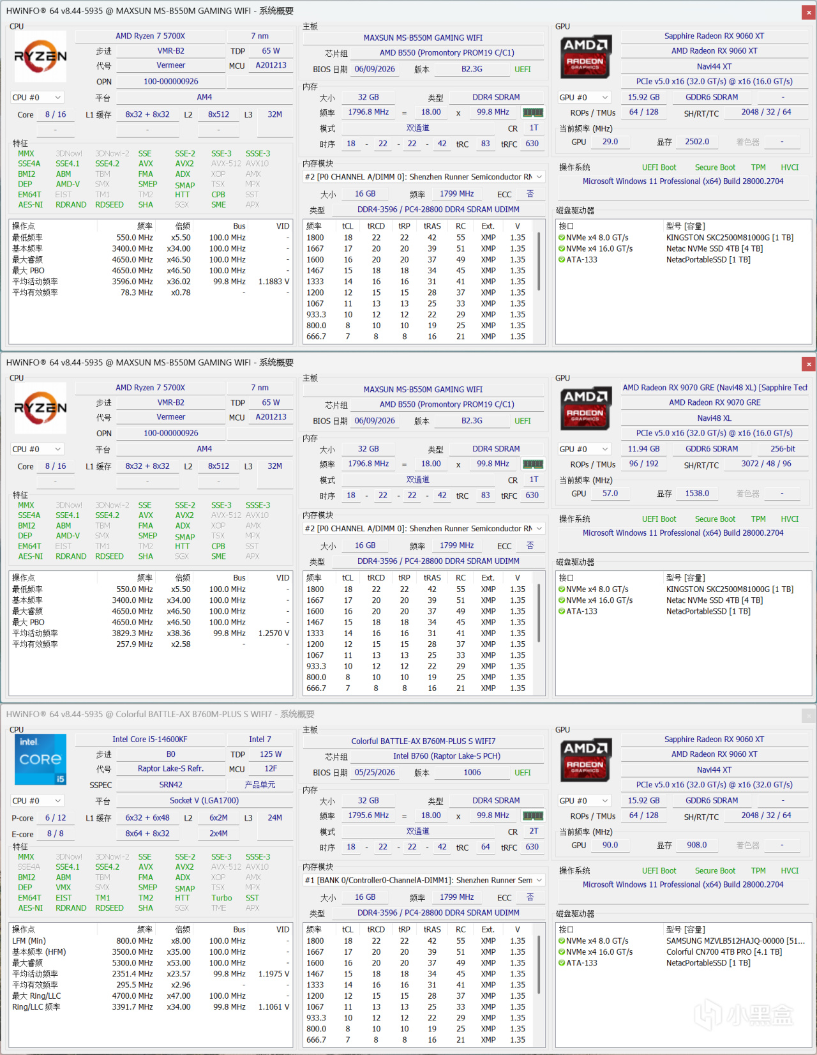Click the 125 W TDP value
Screen dimensions: 817x1055
point(271,755)
